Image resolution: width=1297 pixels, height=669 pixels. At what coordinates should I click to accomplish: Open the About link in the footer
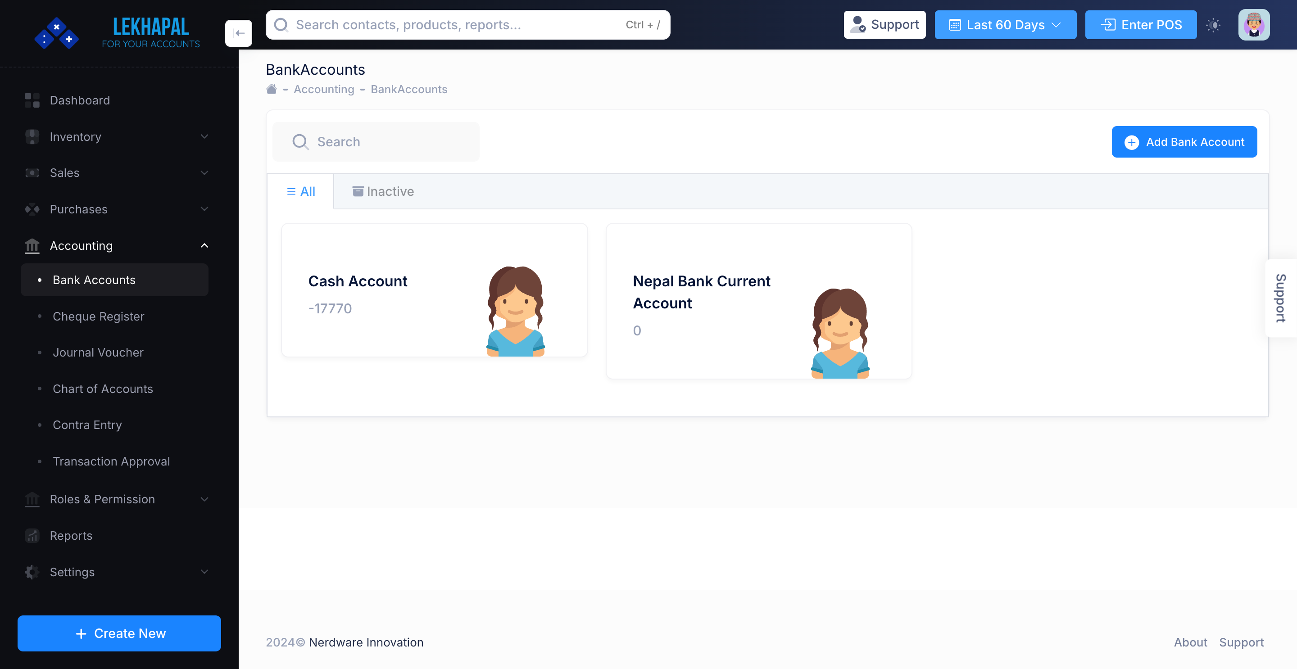tap(1190, 642)
